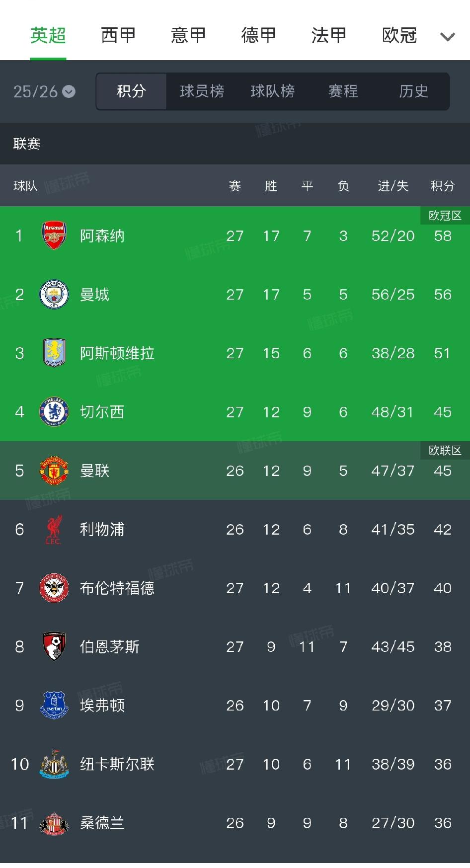Open the league dropdown next to 欧冠
Image resolution: width=470 pixels, height=868 pixels.
[x=448, y=36]
